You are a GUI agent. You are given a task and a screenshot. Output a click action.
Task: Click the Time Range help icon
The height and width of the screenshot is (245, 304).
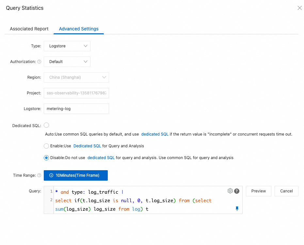point(39,175)
